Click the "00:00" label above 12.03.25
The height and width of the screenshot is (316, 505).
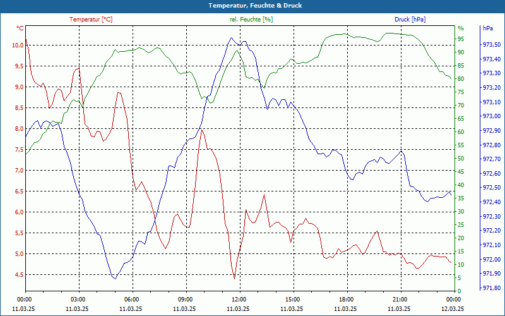pyautogui.click(x=453, y=300)
